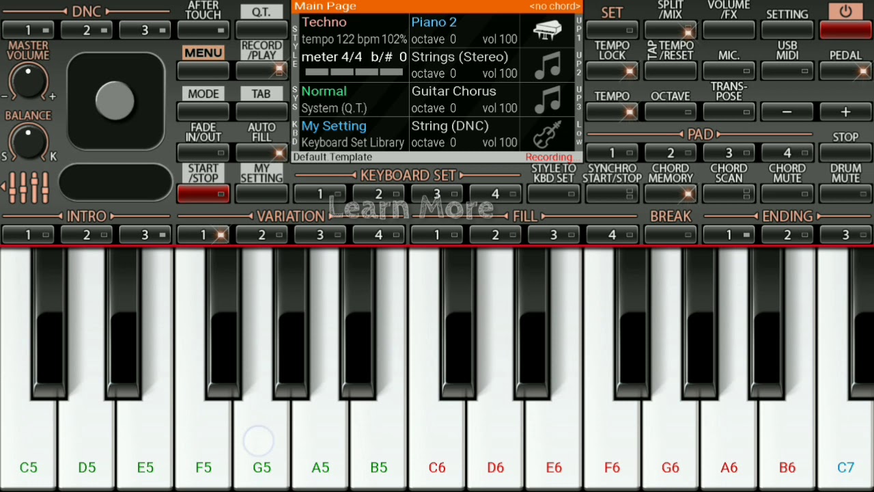Image resolution: width=874 pixels, height=492 pixels.
Task: Toggle DNC button 2
Action: coord(87,30)
